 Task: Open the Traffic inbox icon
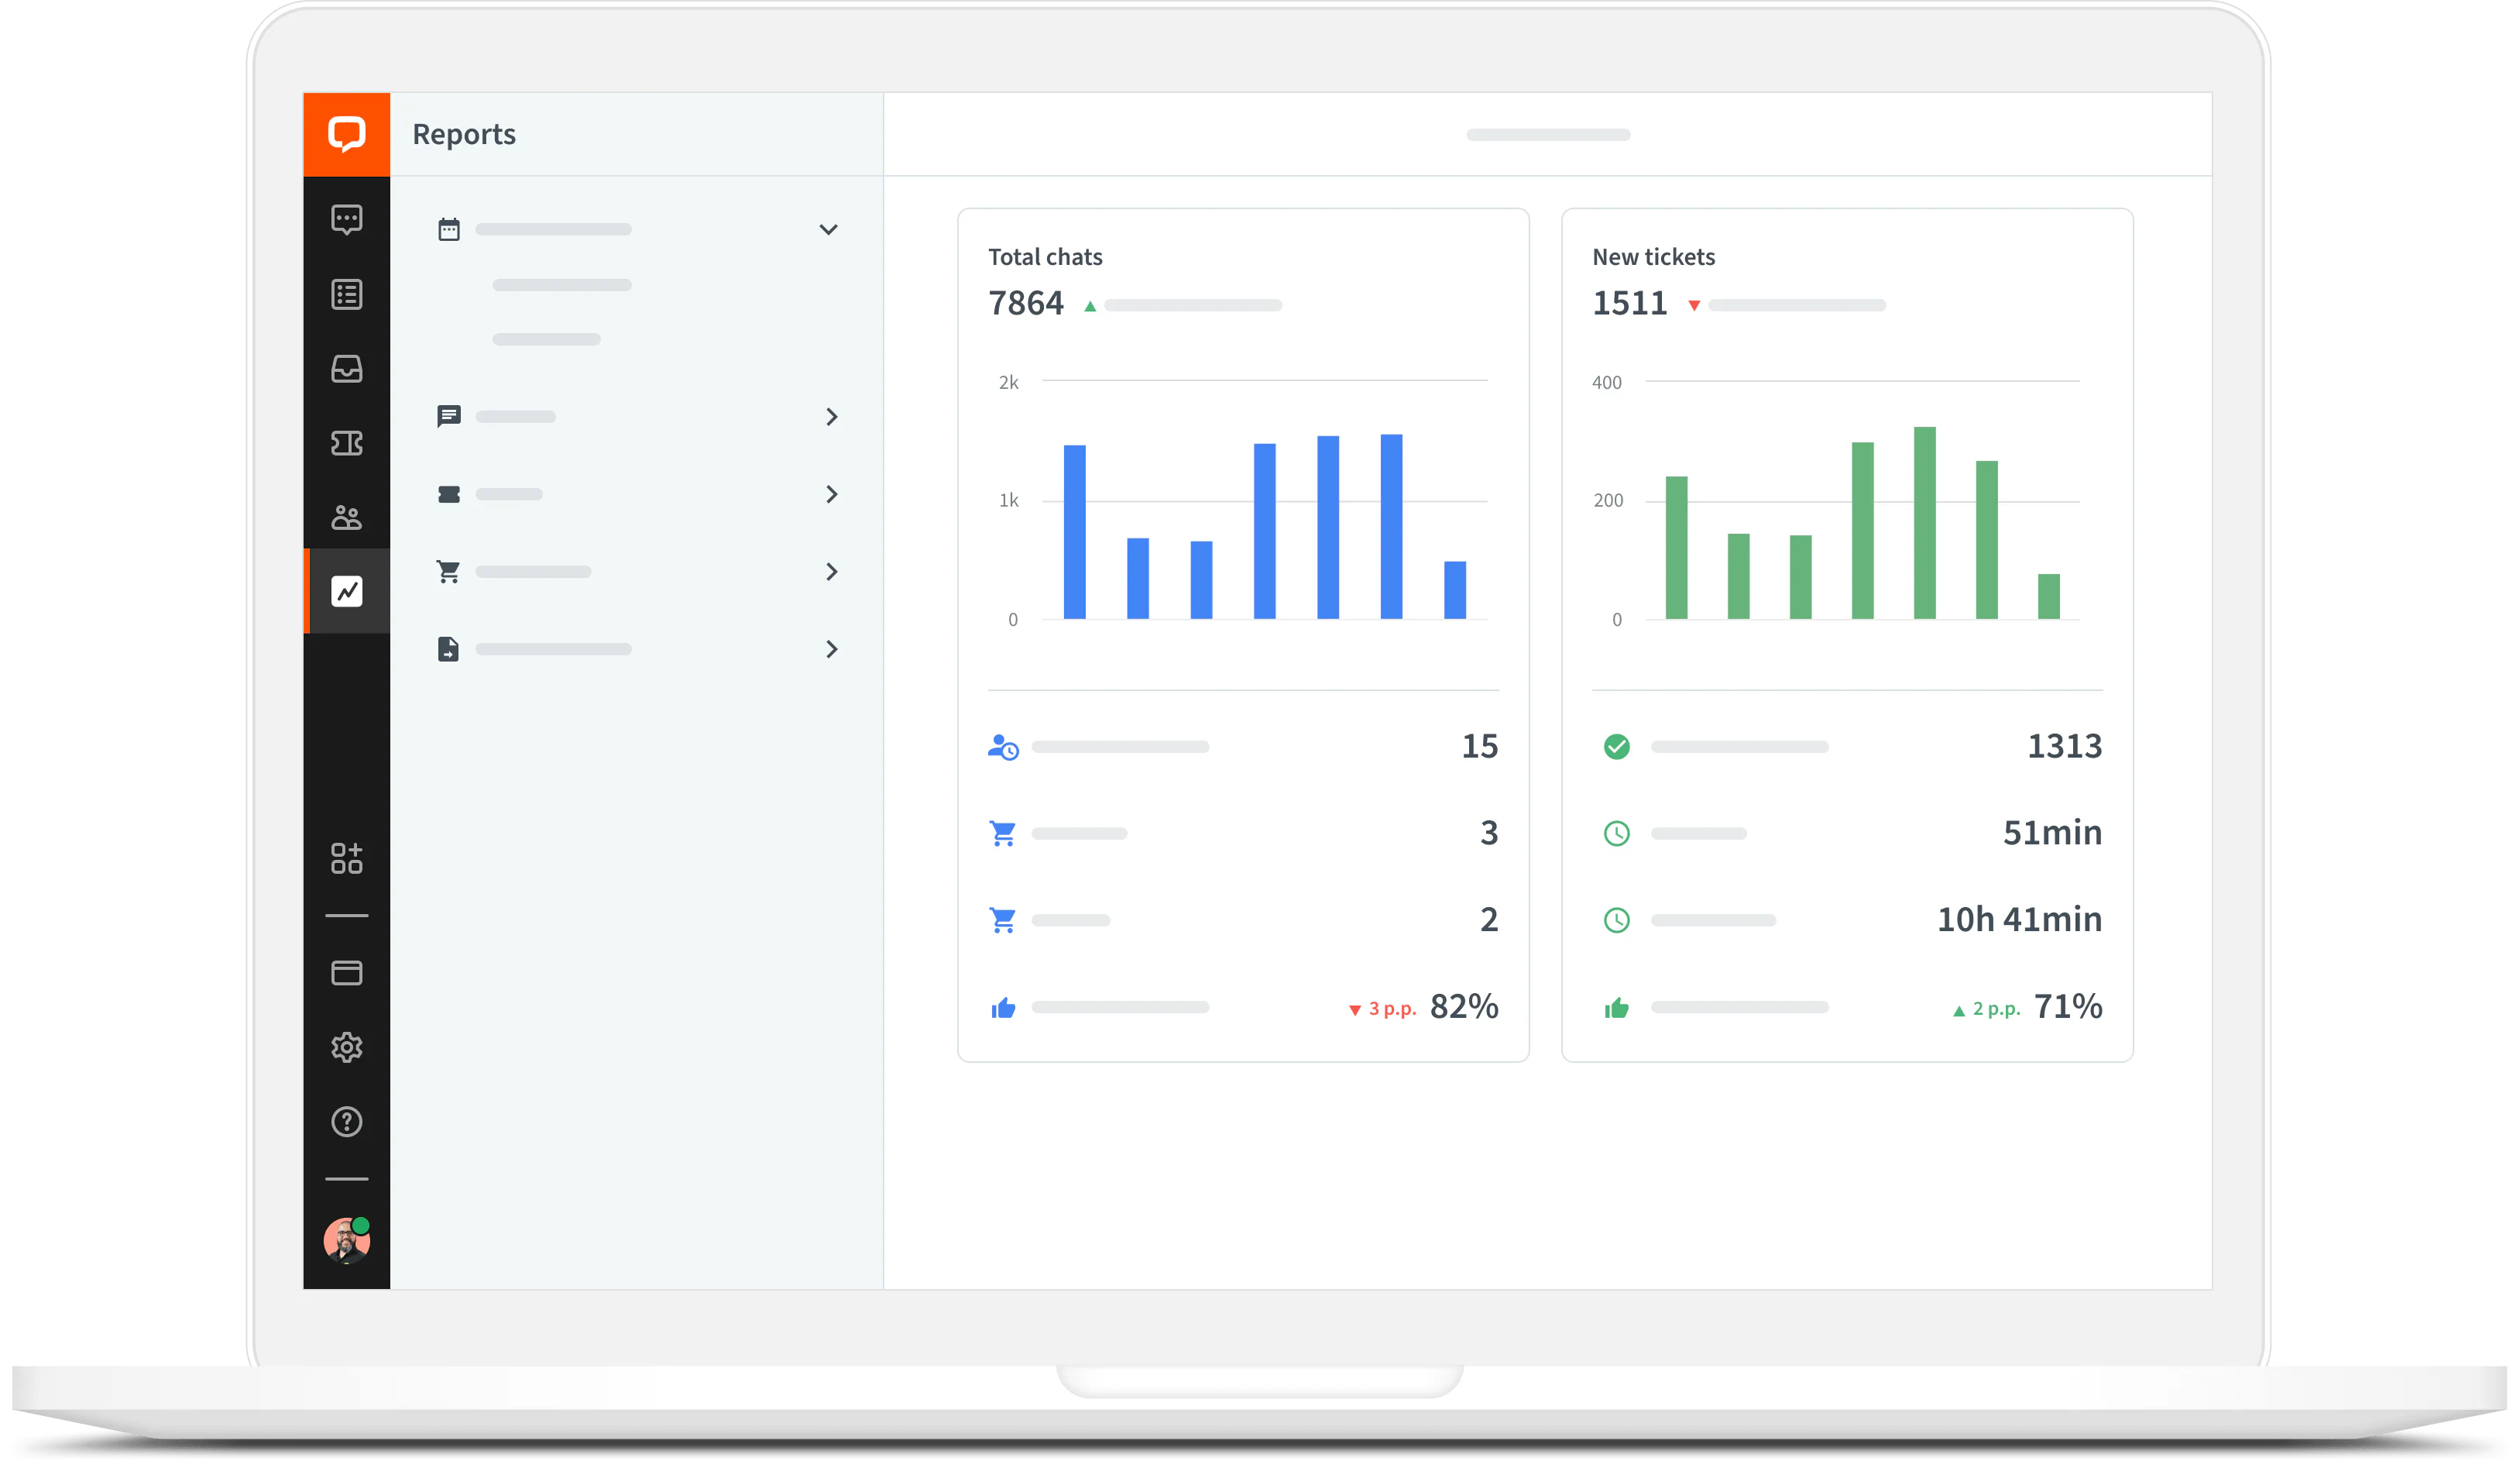346,369
